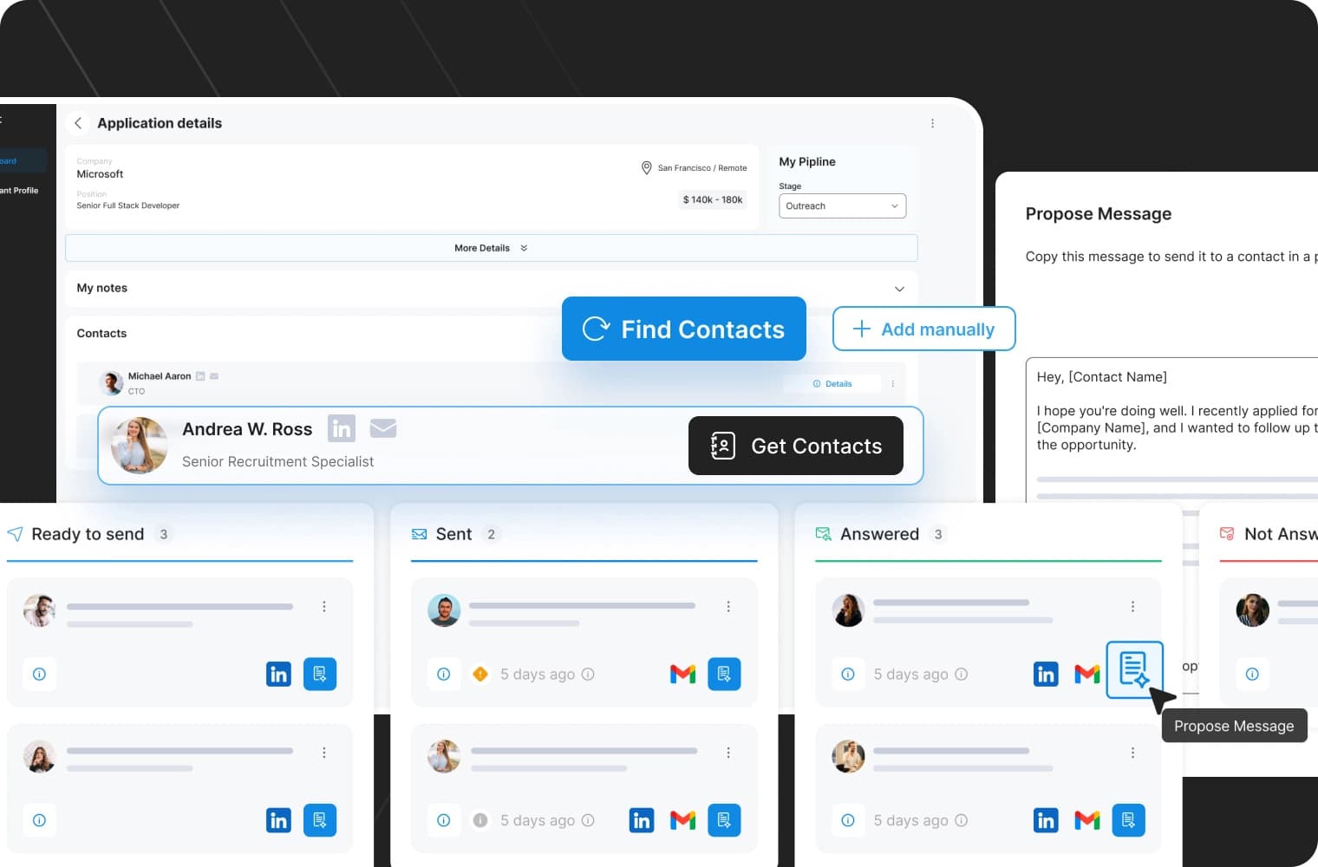The height and width of the screenshot is (867, 1318).
Task: Open the Outreach stage dropdown
Action: coord(842,205)
